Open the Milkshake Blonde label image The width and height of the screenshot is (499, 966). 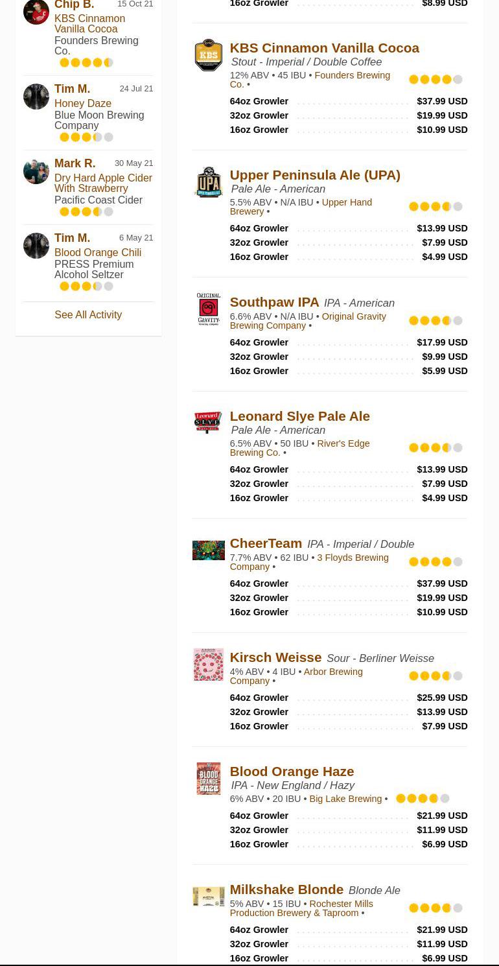[208, 897]
